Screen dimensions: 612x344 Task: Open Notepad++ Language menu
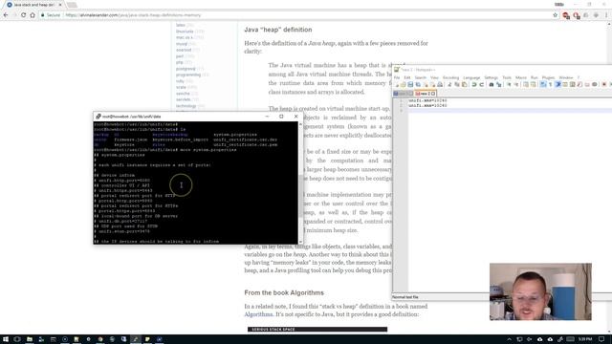pos(471,77)
